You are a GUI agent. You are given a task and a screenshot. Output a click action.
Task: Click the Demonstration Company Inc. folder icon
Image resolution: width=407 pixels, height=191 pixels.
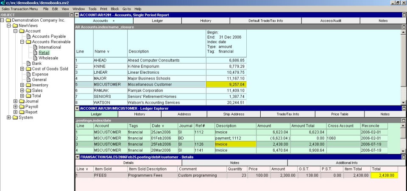click(x=8, y=20)
